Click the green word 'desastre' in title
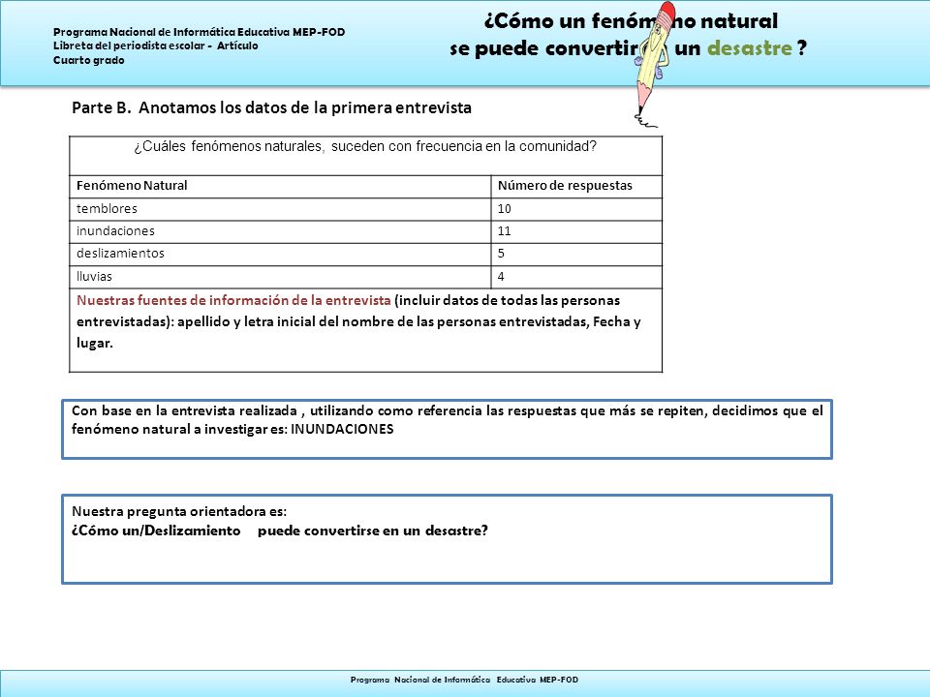The image size is (930, 697). 750,48
